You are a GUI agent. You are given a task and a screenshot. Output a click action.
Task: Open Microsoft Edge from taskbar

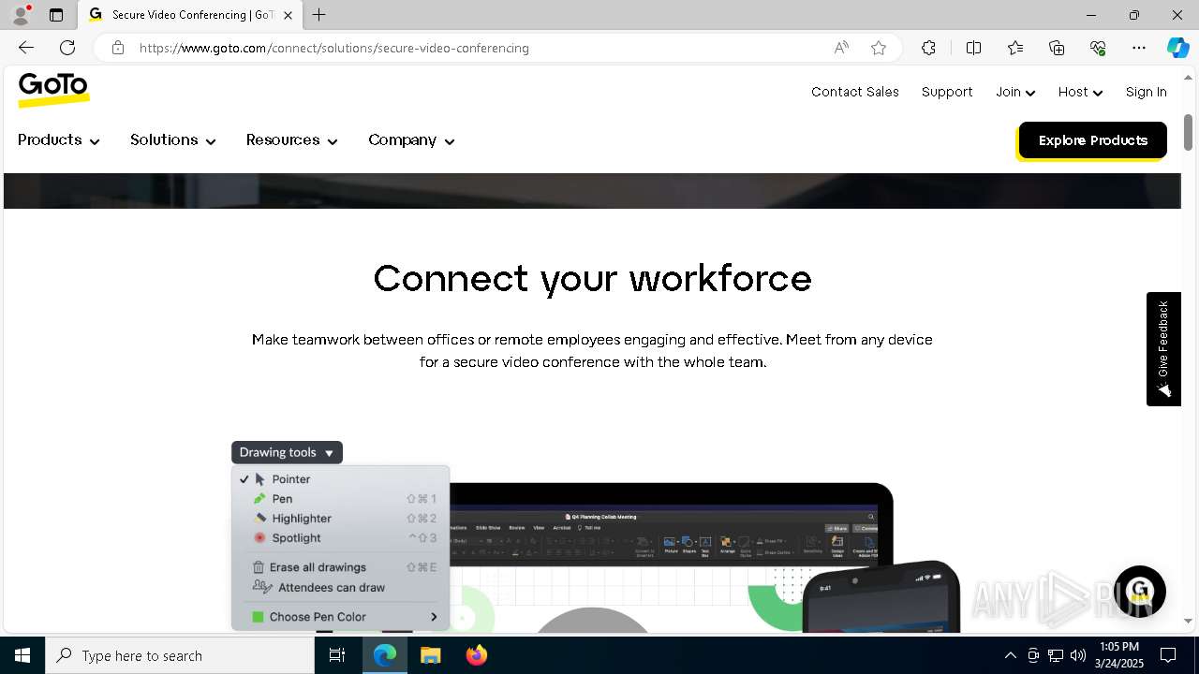[x=385, y=655]
